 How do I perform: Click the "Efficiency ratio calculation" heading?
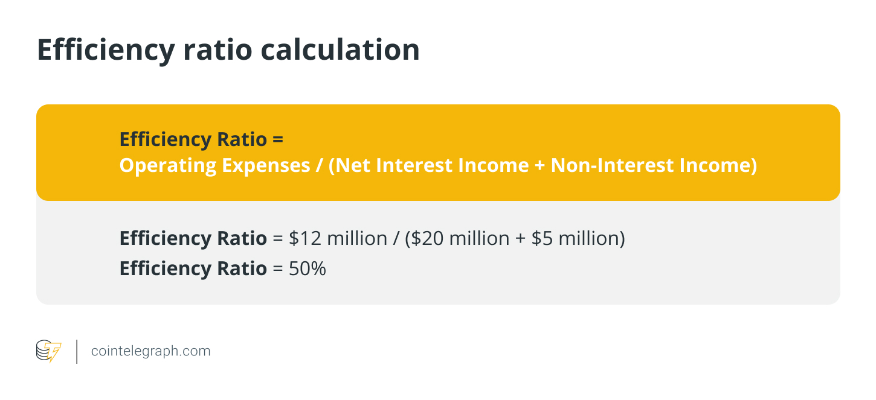(228, 50)
